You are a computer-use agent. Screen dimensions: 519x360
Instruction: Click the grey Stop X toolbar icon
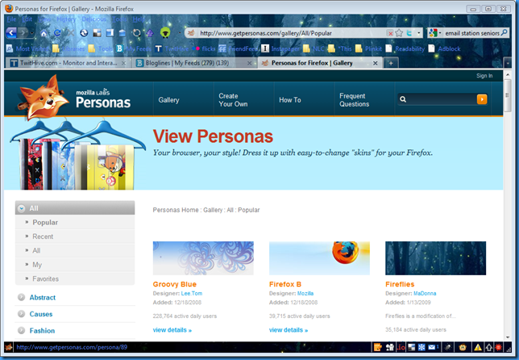[70, 33]
